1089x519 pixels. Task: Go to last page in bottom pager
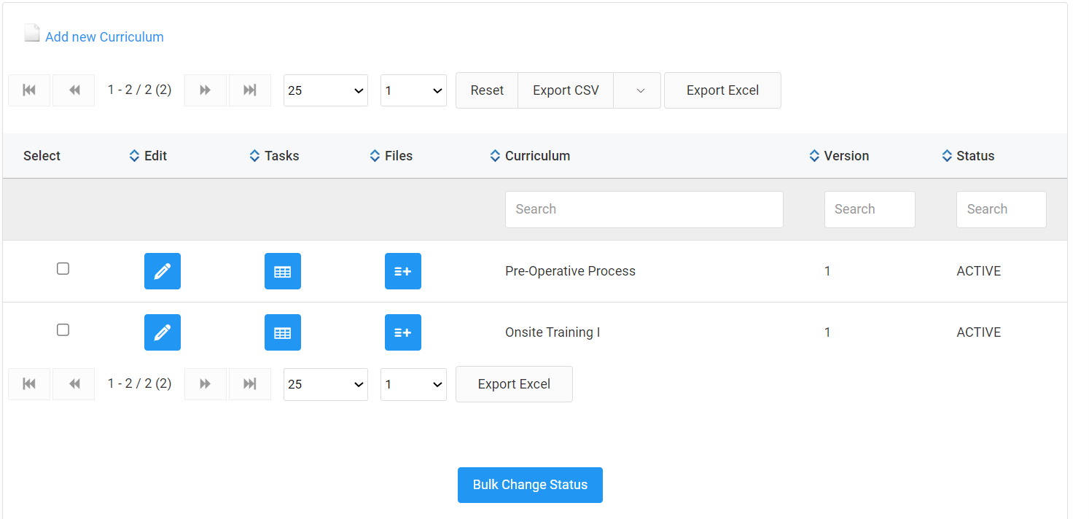(x=250, y=384)
